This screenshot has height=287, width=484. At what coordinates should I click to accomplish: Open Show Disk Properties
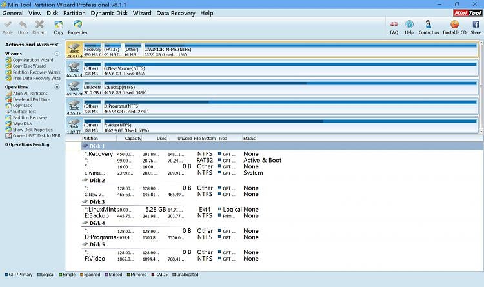(29, 130)
